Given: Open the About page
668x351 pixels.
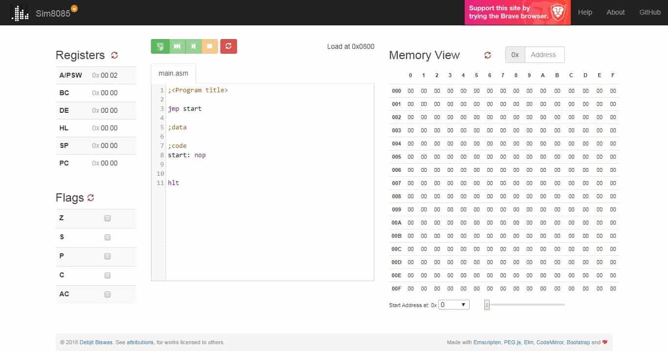Looking at the screenshot, I should tap(615, 12).
